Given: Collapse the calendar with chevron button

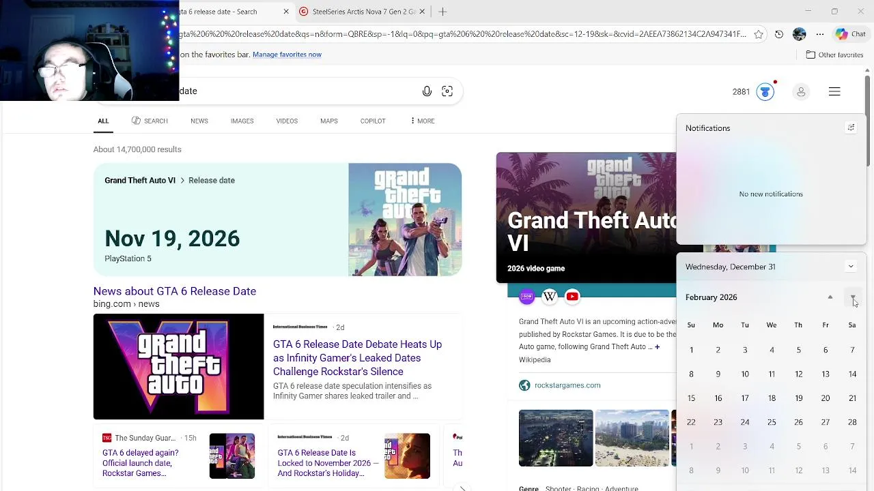Looking at the screenshot, I should tap(851, 267).
